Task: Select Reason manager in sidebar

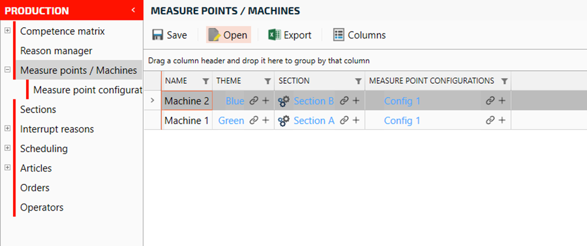Action: click(56, 50)
